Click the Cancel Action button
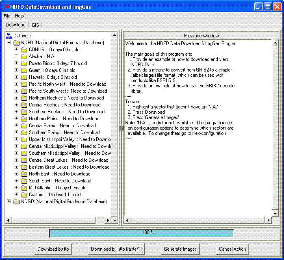This screenshot has height=260, width=284. tap(232, 249)
